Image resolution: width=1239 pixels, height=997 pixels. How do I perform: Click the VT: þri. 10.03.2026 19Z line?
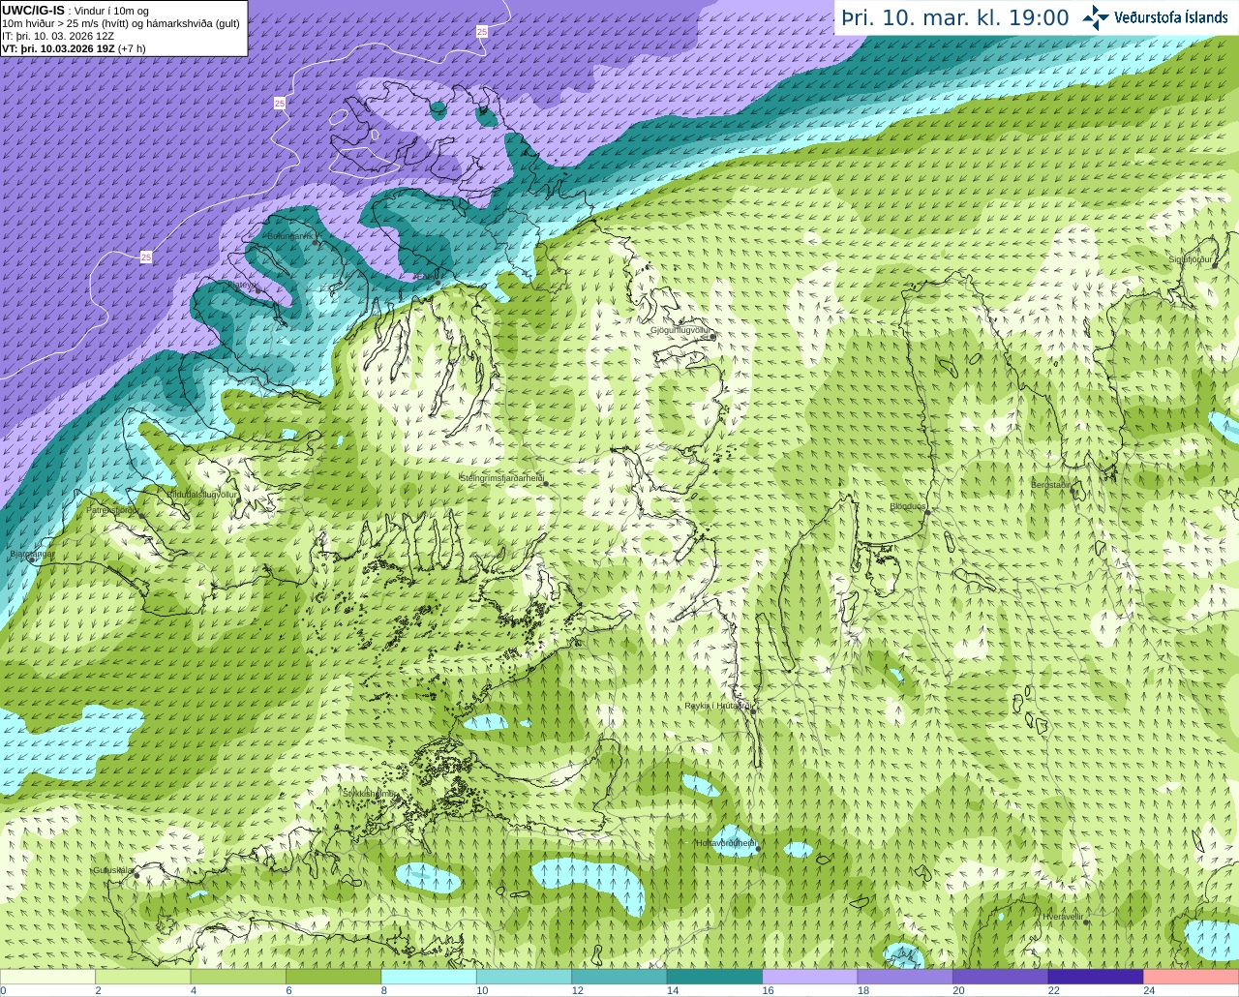click(x=74, y=48)
